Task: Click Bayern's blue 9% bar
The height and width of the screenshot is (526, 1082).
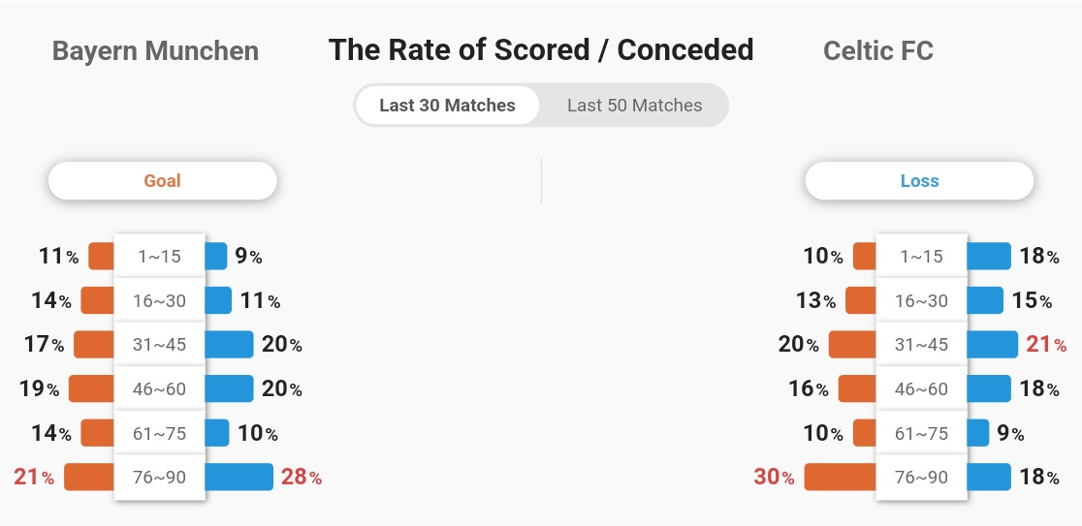Action: 216,257
